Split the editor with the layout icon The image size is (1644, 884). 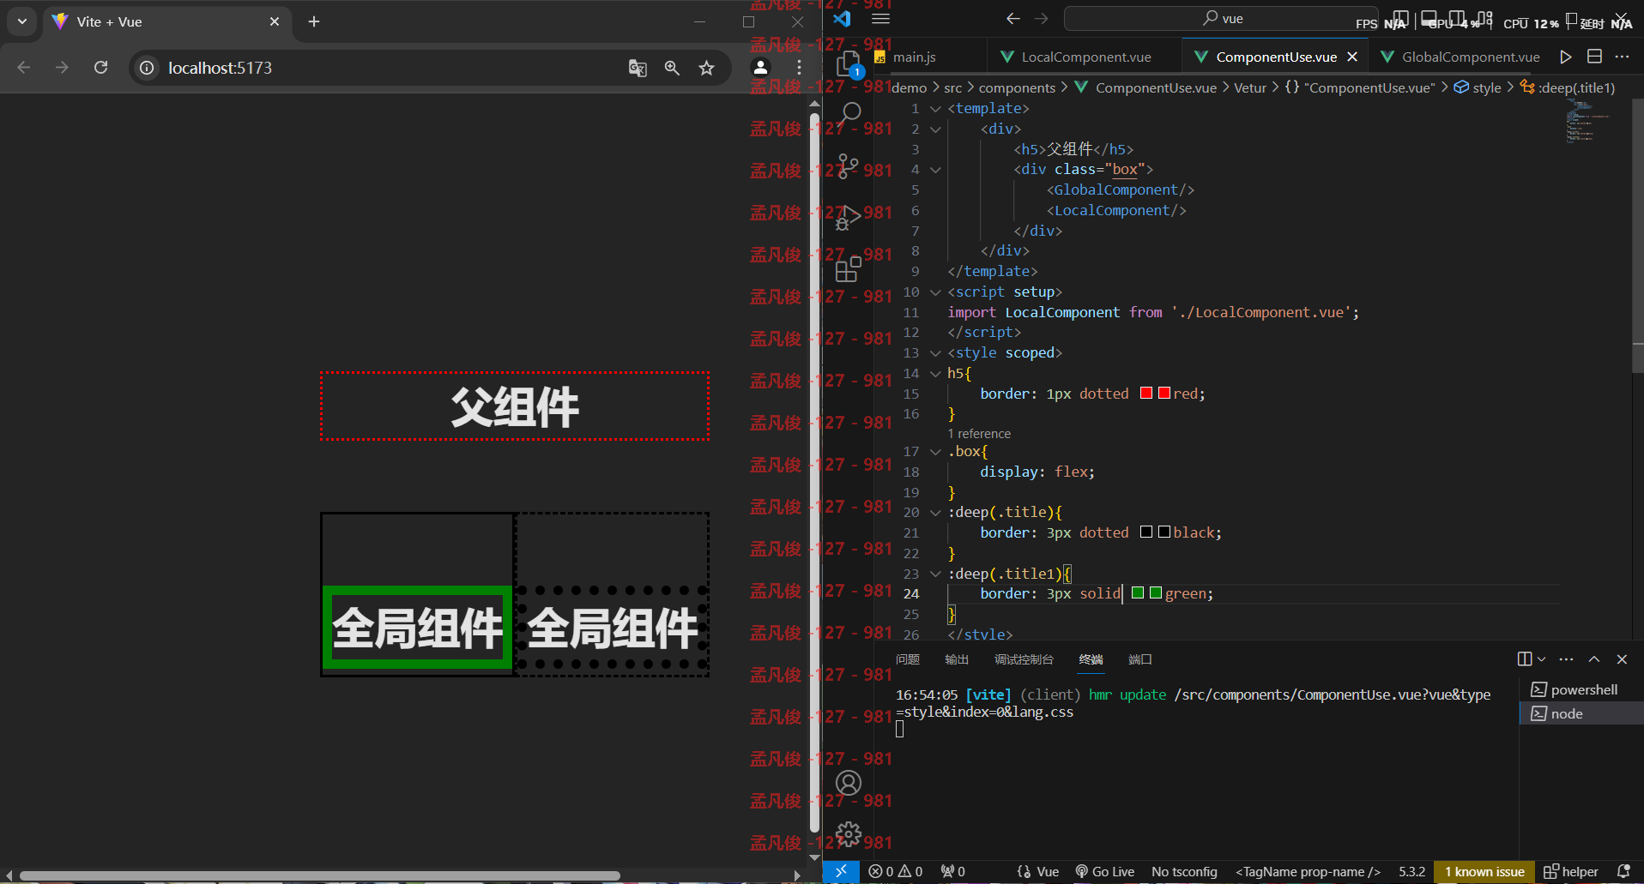[1594, 57]
